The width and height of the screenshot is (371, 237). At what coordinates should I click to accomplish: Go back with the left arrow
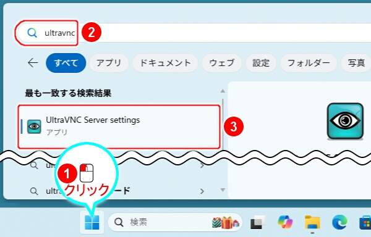[33, 63]
